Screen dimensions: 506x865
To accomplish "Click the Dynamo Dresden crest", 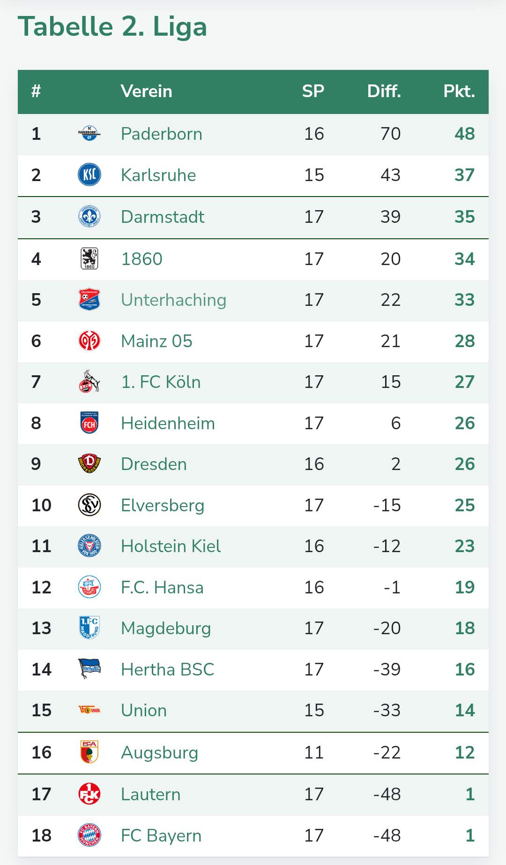I will [89, 464].
